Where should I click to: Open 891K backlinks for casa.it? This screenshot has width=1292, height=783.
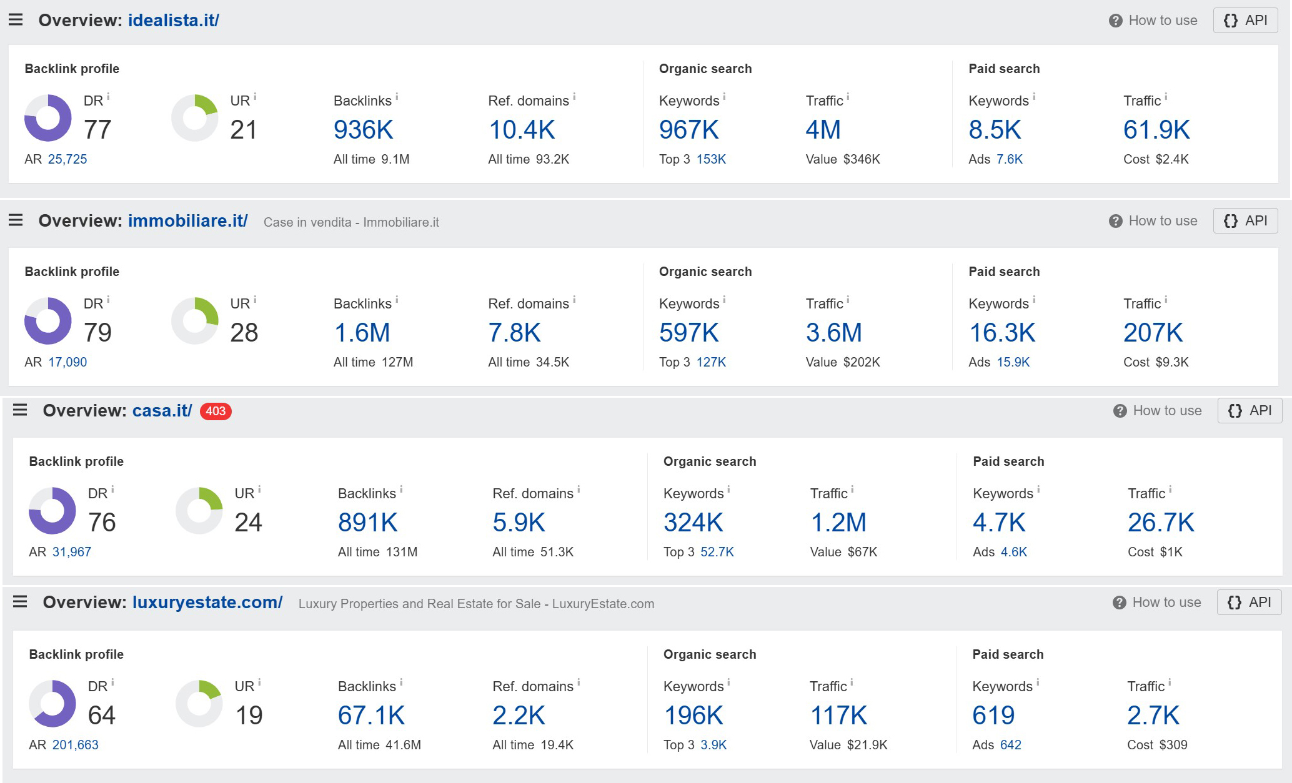(368, 523)
